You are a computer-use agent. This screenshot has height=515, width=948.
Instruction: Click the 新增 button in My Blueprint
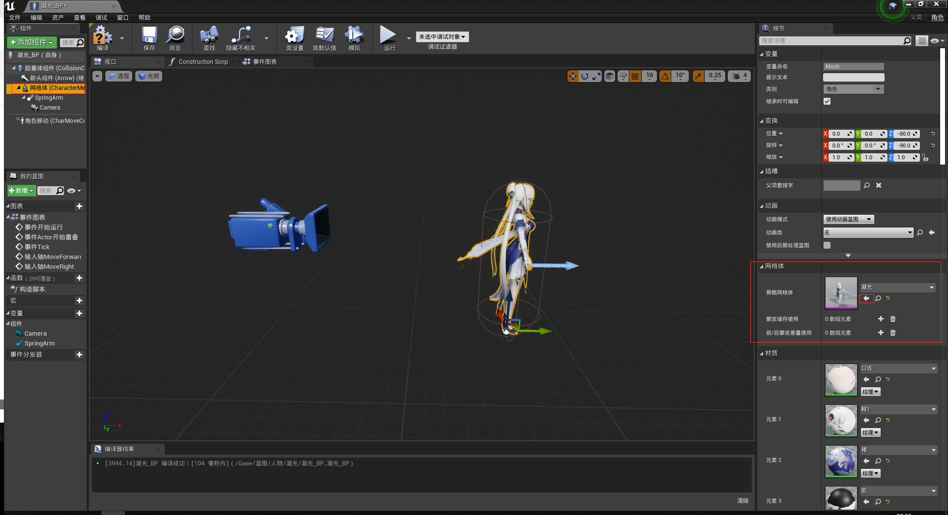click(22, 191)
